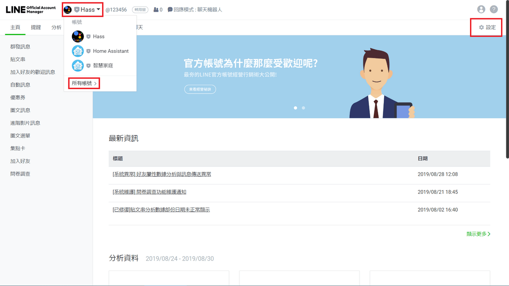Click the 日期 column header
509x286 pixels.
pos(423,158)
